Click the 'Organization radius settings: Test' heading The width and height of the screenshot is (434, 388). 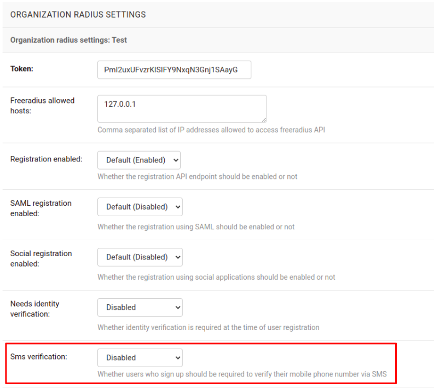pos(68,40)
